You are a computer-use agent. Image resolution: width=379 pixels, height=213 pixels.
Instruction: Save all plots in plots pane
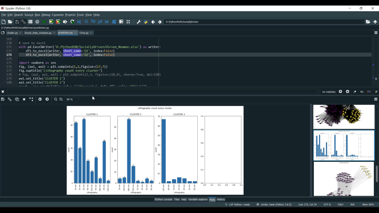coord(10,99)
